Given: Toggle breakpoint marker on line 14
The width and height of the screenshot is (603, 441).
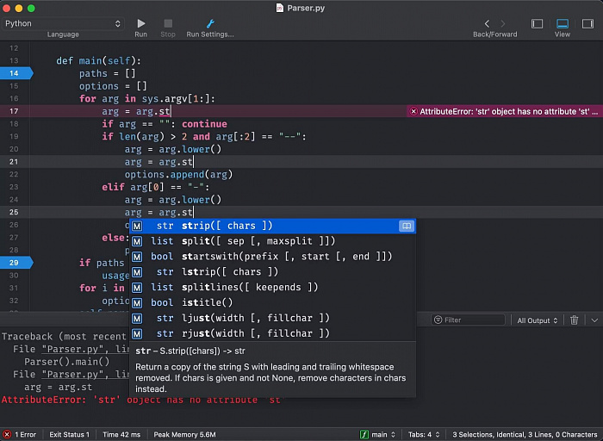Looking at the screenshot, I should click(x=16, y=73).
